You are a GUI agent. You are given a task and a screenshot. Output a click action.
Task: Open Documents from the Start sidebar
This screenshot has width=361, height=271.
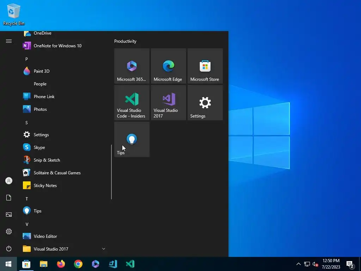point(9,198)
